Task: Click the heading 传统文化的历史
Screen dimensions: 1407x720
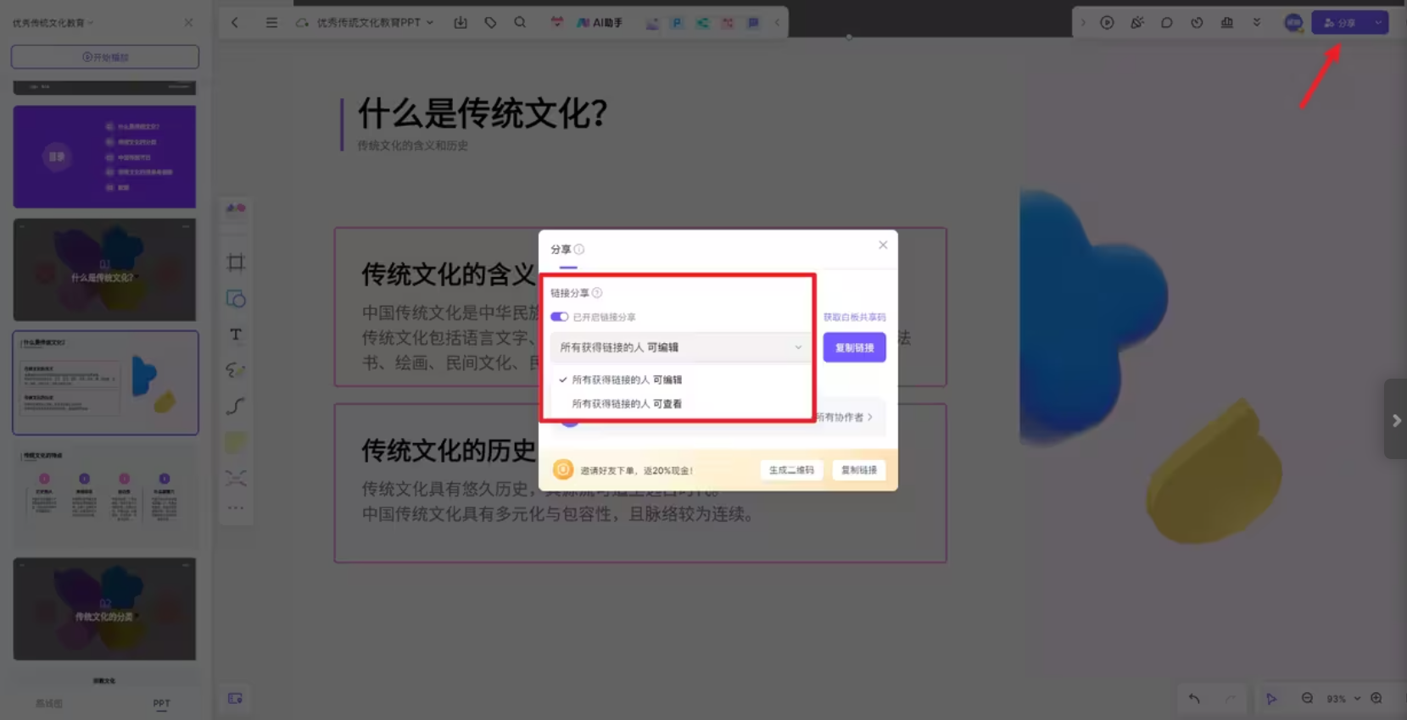Action: tap(449, 450)
